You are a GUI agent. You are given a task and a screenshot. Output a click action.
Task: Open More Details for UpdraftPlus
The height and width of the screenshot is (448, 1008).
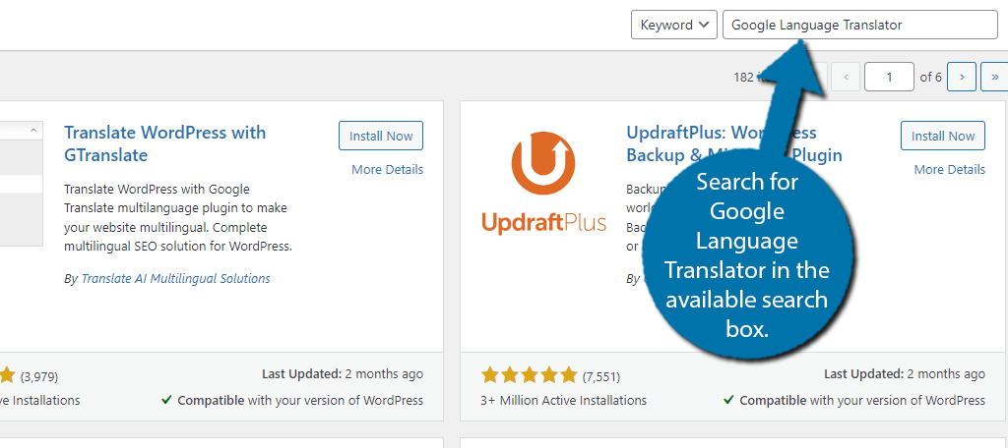[950, 169]
